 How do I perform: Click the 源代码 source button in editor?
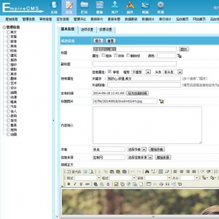pos(74,172)
